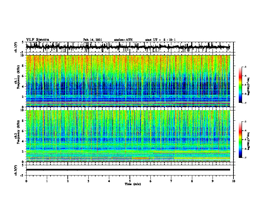Click the "4" tick on the time axis
Image resolution: width=263 pixels, height=203 pixels.
[x=109, y=181]
